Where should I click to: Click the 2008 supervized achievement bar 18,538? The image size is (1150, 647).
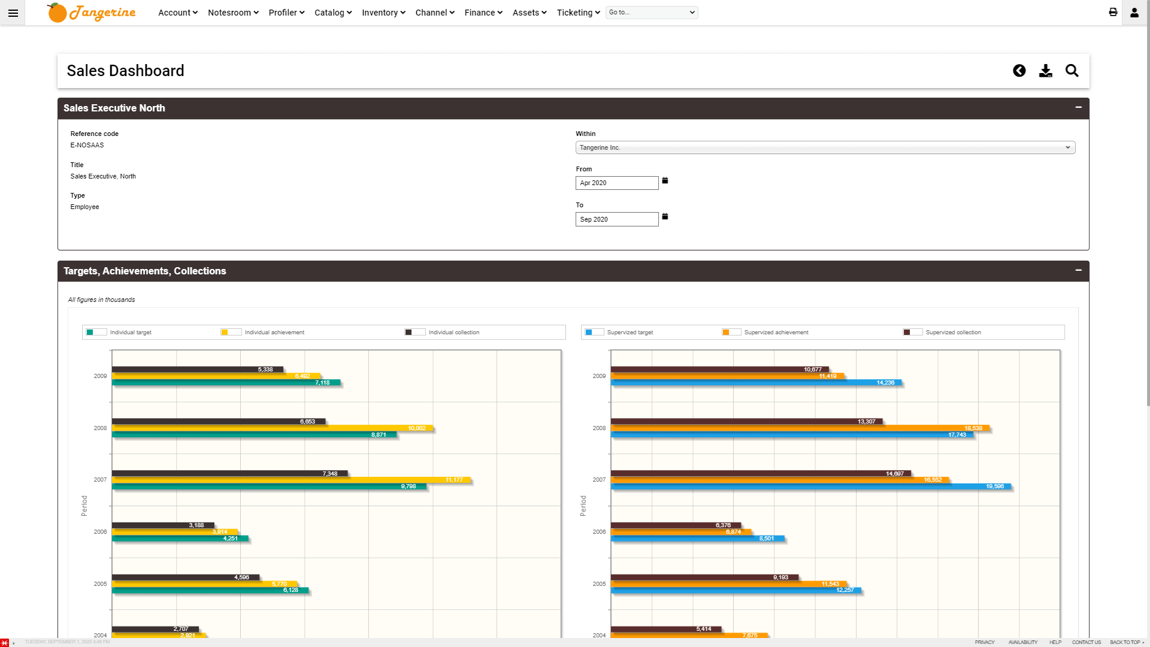point(800,428)
